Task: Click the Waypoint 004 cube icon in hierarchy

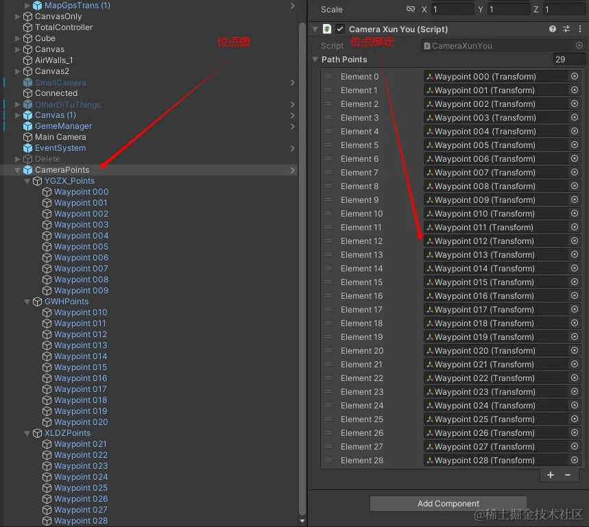Action: pos(47,236)
